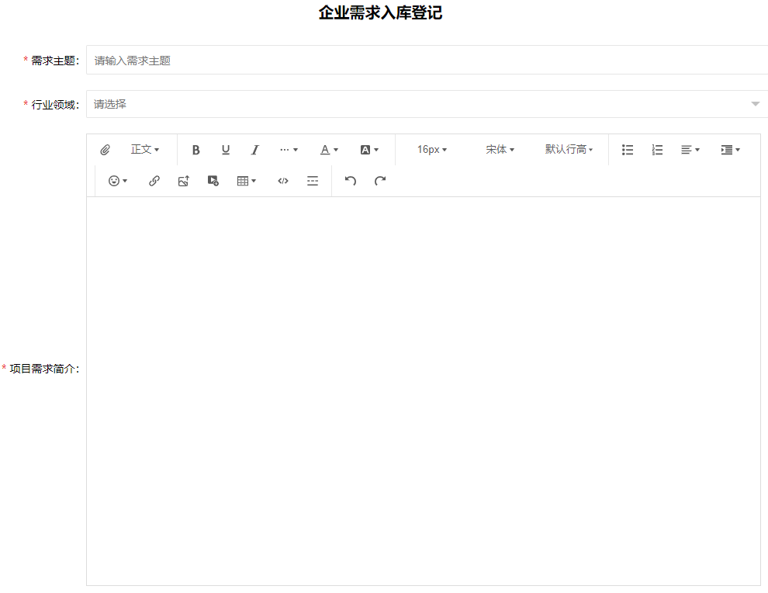Open the 宋体 font family dropdown
This screenshot has height=593, width=768.
(500, 150)
